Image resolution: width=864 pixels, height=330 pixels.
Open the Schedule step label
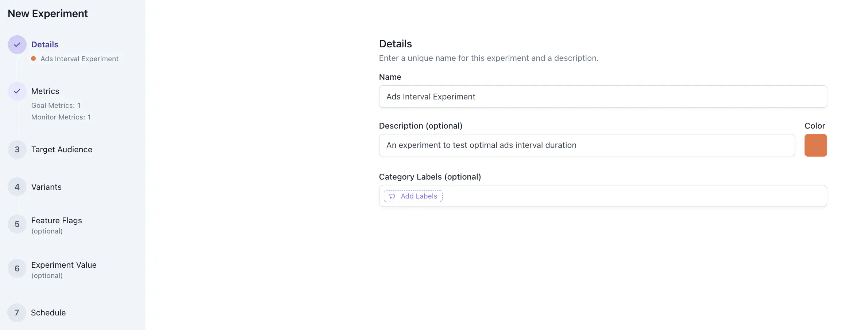click(48, 313)
